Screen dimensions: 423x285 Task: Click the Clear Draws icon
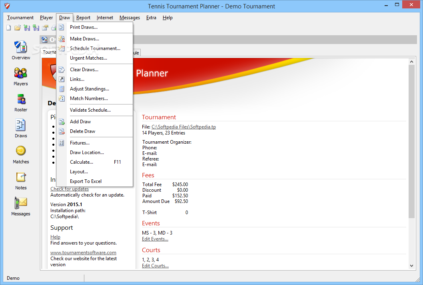click(62, 70)
